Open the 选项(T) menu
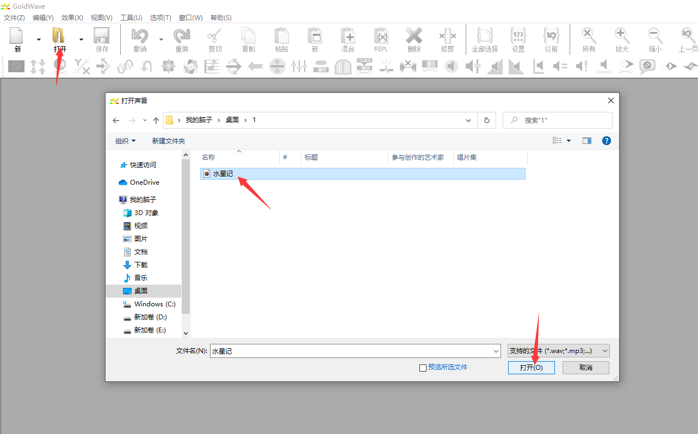The width and height of the screenshot is (698, 434). [160, 18]
